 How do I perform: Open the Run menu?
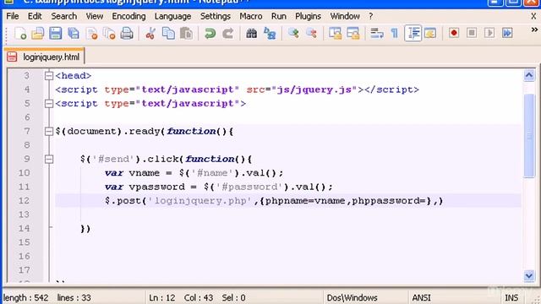[279, 16]
